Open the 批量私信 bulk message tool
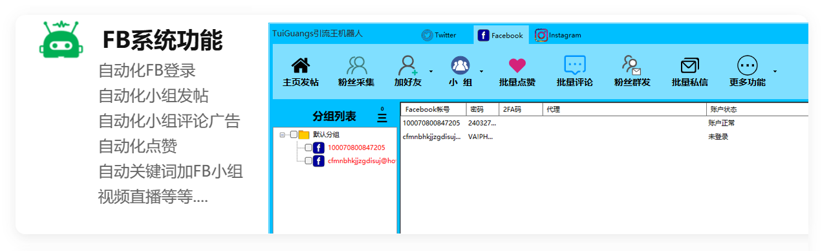Image resolution: width=831 pixels, height=251 pixels. [x=689, y=72]
